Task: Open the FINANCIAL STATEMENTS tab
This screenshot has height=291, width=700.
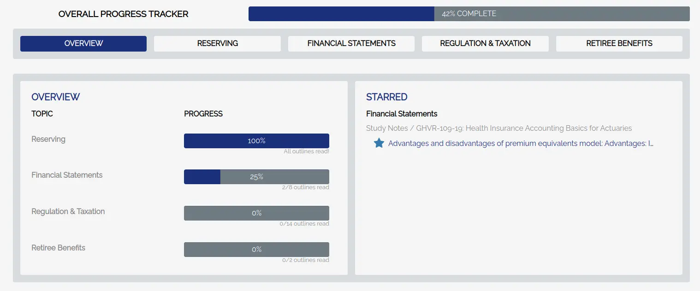Action: click(x=351, y=43)
